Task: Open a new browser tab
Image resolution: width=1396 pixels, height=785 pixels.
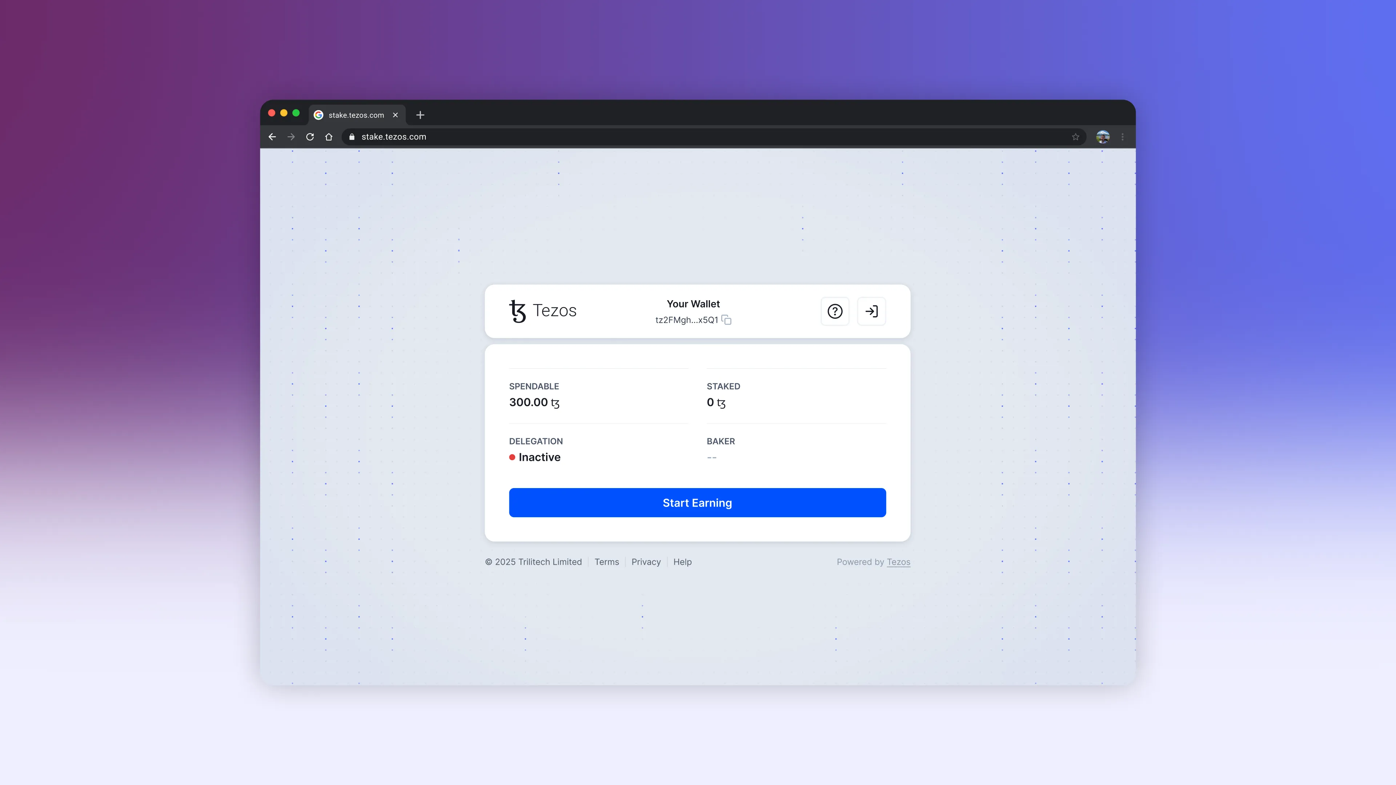Action: click(x=420, y=115)
